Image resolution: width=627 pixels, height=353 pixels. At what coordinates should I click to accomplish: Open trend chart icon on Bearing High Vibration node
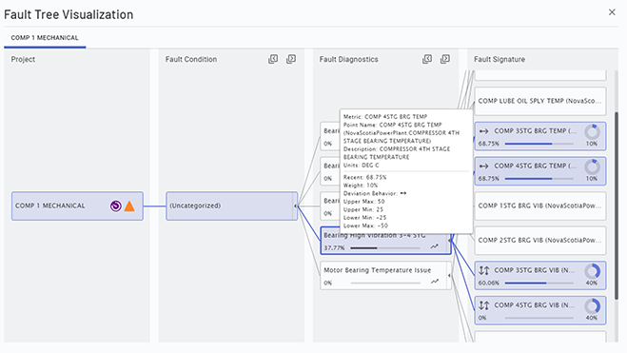pyautogui.click(x=434, y=247)
